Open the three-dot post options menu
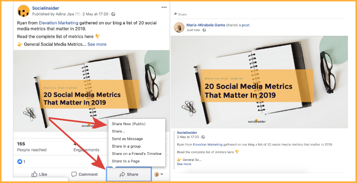This screenshot has width=357, height=183. [164, 7]
